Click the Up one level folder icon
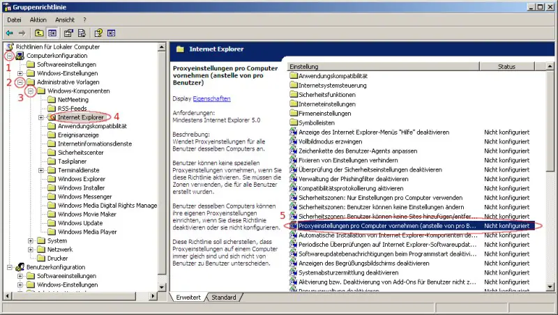 39,33
